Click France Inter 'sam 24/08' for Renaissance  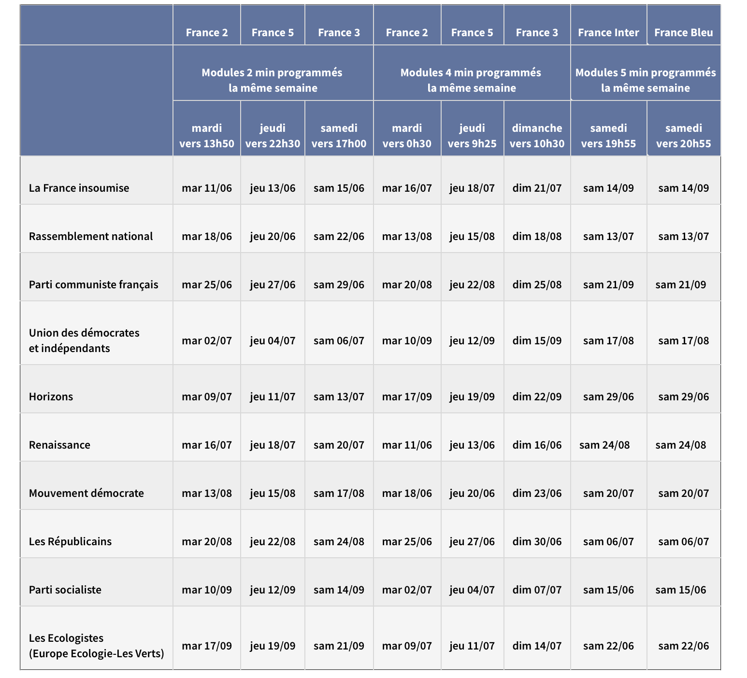(x=604, y=445)
